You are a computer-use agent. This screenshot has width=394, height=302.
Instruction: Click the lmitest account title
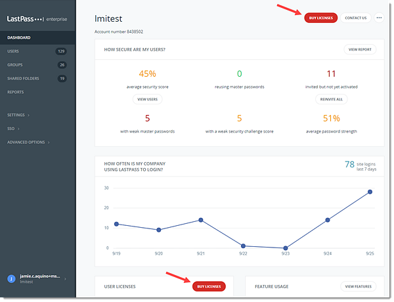[108, 18]
